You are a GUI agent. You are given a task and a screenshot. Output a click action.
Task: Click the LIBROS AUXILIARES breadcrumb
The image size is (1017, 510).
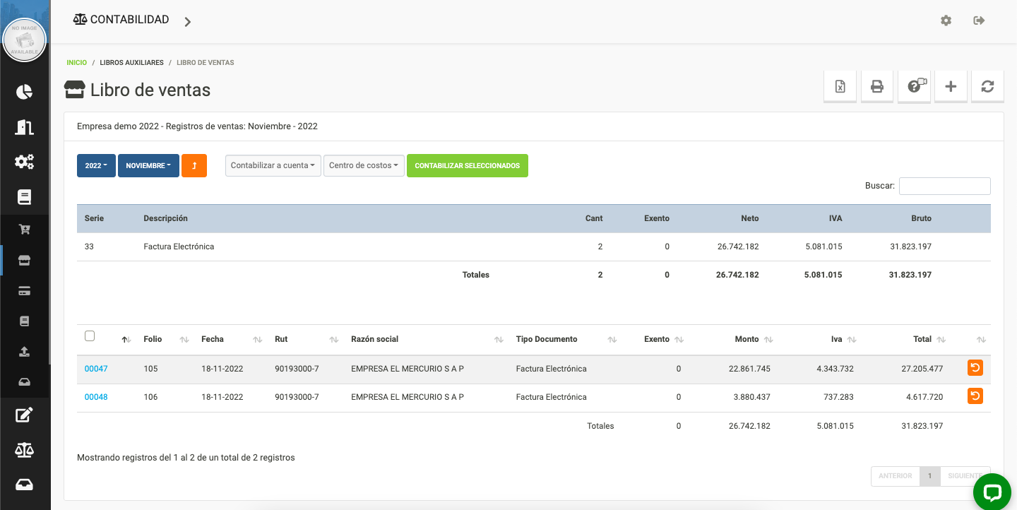(131, 63)
